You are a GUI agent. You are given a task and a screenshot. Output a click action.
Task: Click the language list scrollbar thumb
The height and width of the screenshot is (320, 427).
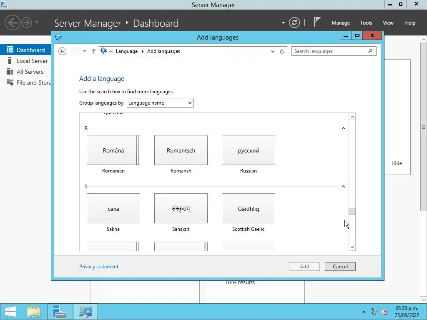pyautogui.click(x=352, y=211)
